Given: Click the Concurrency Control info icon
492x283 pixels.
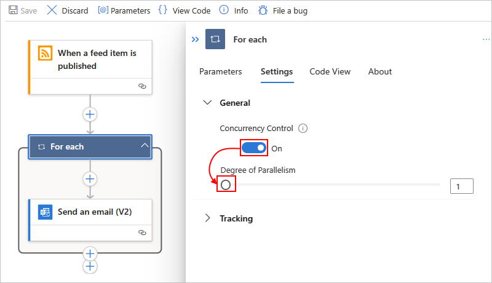Looking at the screenshot, I should 303,129.
